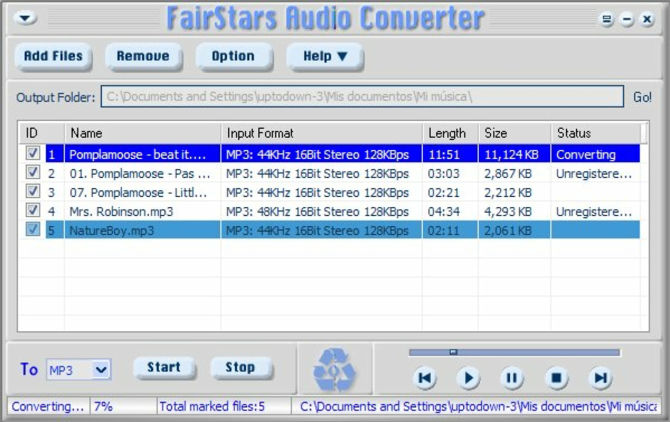Click the 2,212 KB size cell
The width and height of the screenshot is (670, 422).
514,193
